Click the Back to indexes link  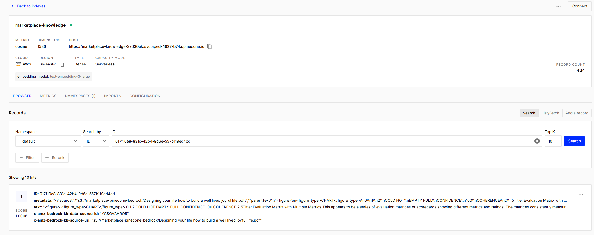point(31,6)
